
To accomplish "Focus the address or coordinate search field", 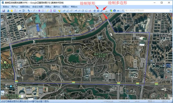I will coord(147,11).
